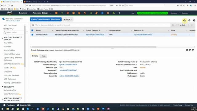The image size is (197, 111).
Task: Collapse the Security section
Action: tap(3, 87)
